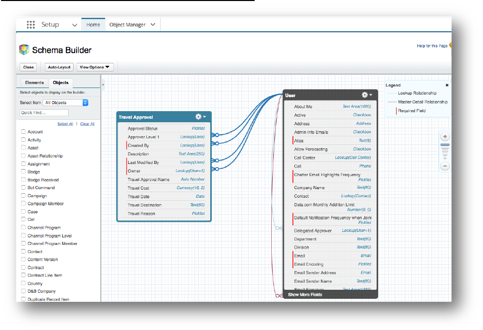Click the Clear All link
The height and width of the screenshot is (330, 483).
pyautogui.click(x=87, y=124)
